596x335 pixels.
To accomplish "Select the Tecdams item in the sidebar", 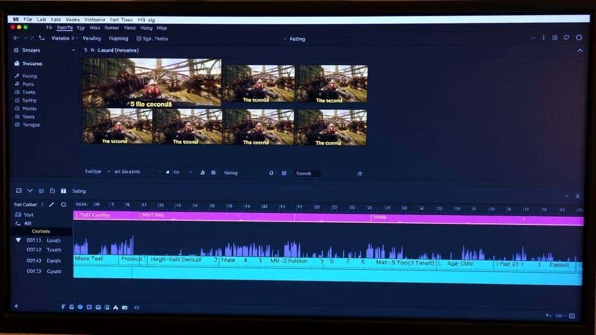I will [x=32, y=64].
